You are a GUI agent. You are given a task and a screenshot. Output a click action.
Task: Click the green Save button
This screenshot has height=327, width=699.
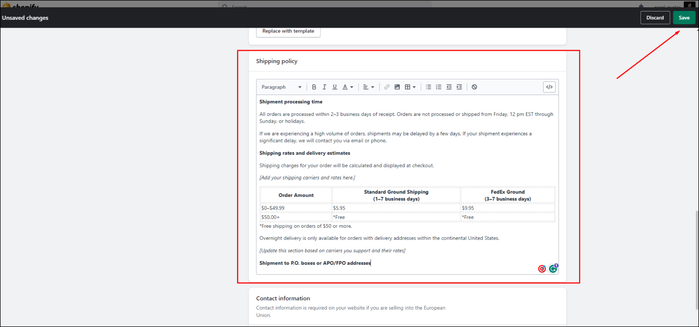[684, 18]
